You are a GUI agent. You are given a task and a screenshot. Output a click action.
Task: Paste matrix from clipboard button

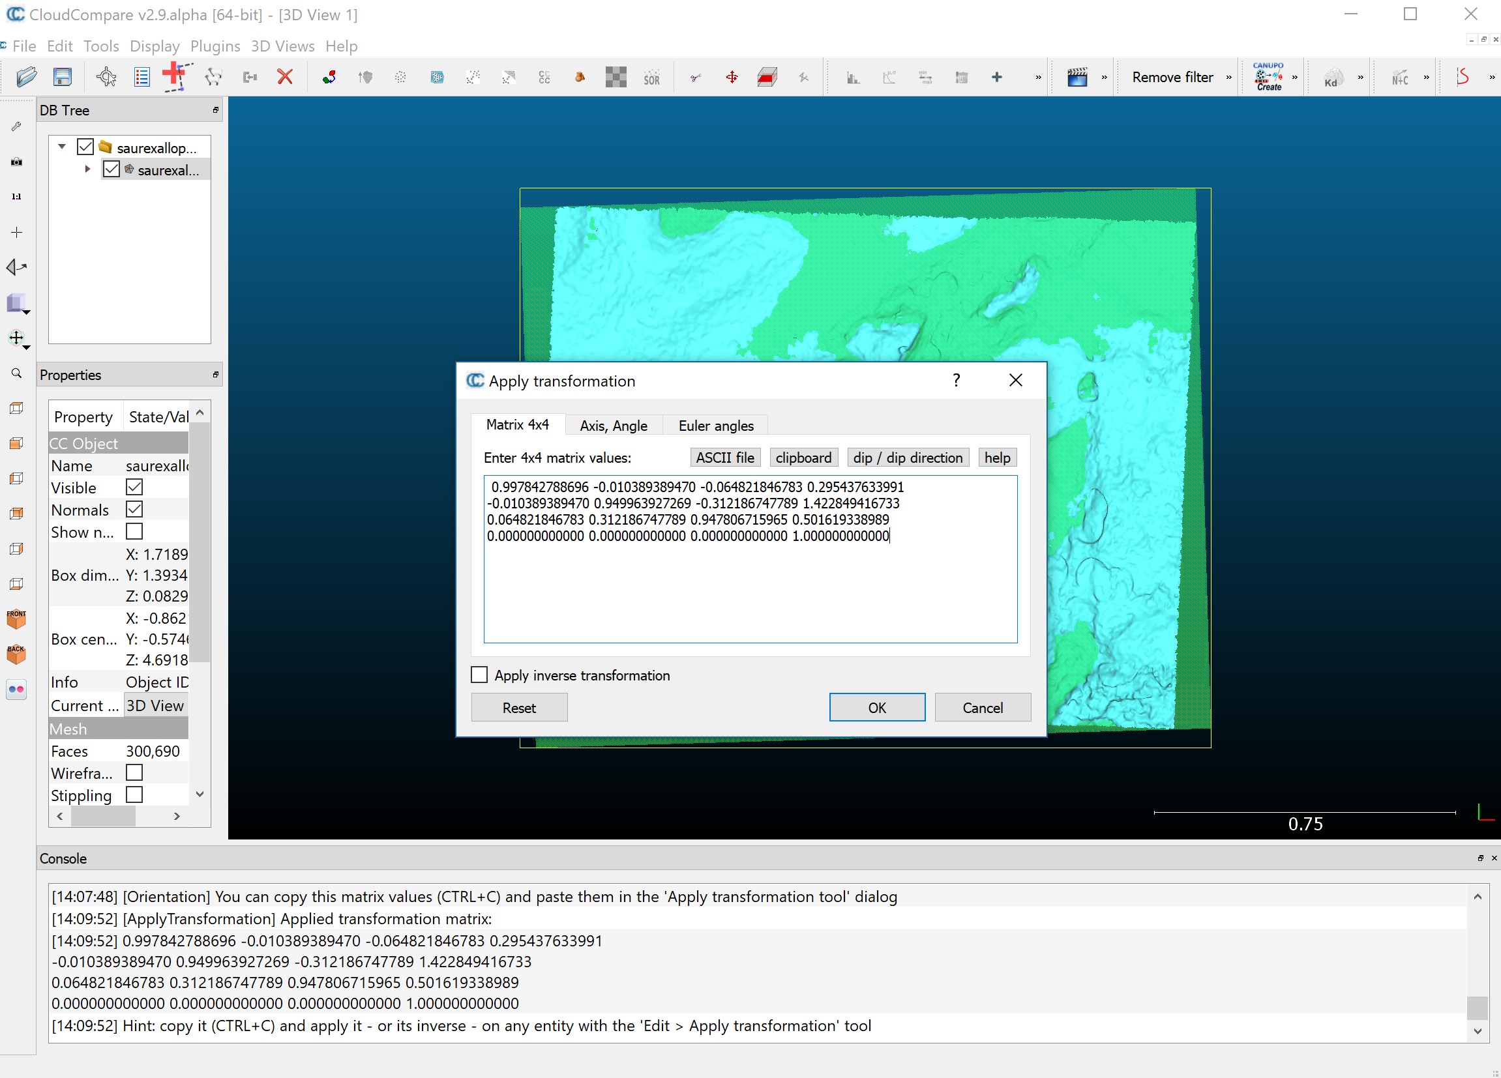(x=803, y=457)
